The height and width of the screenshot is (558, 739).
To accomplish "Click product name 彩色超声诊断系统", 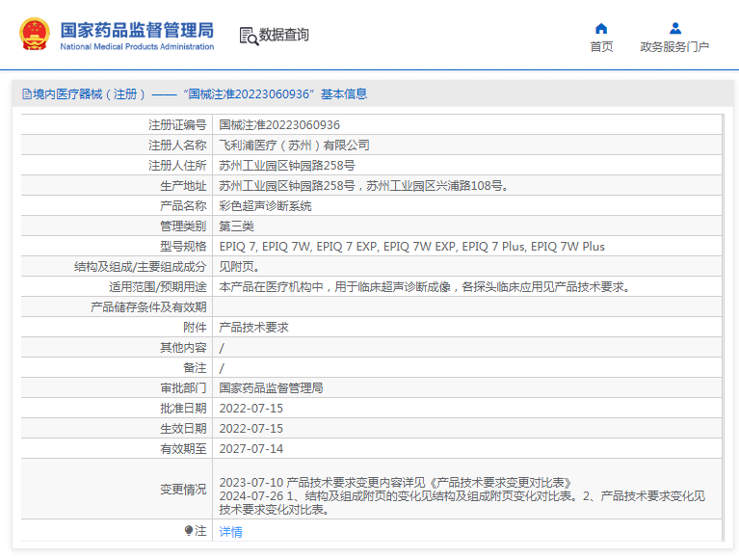I will pyautogui.click(x=265, y=206).
